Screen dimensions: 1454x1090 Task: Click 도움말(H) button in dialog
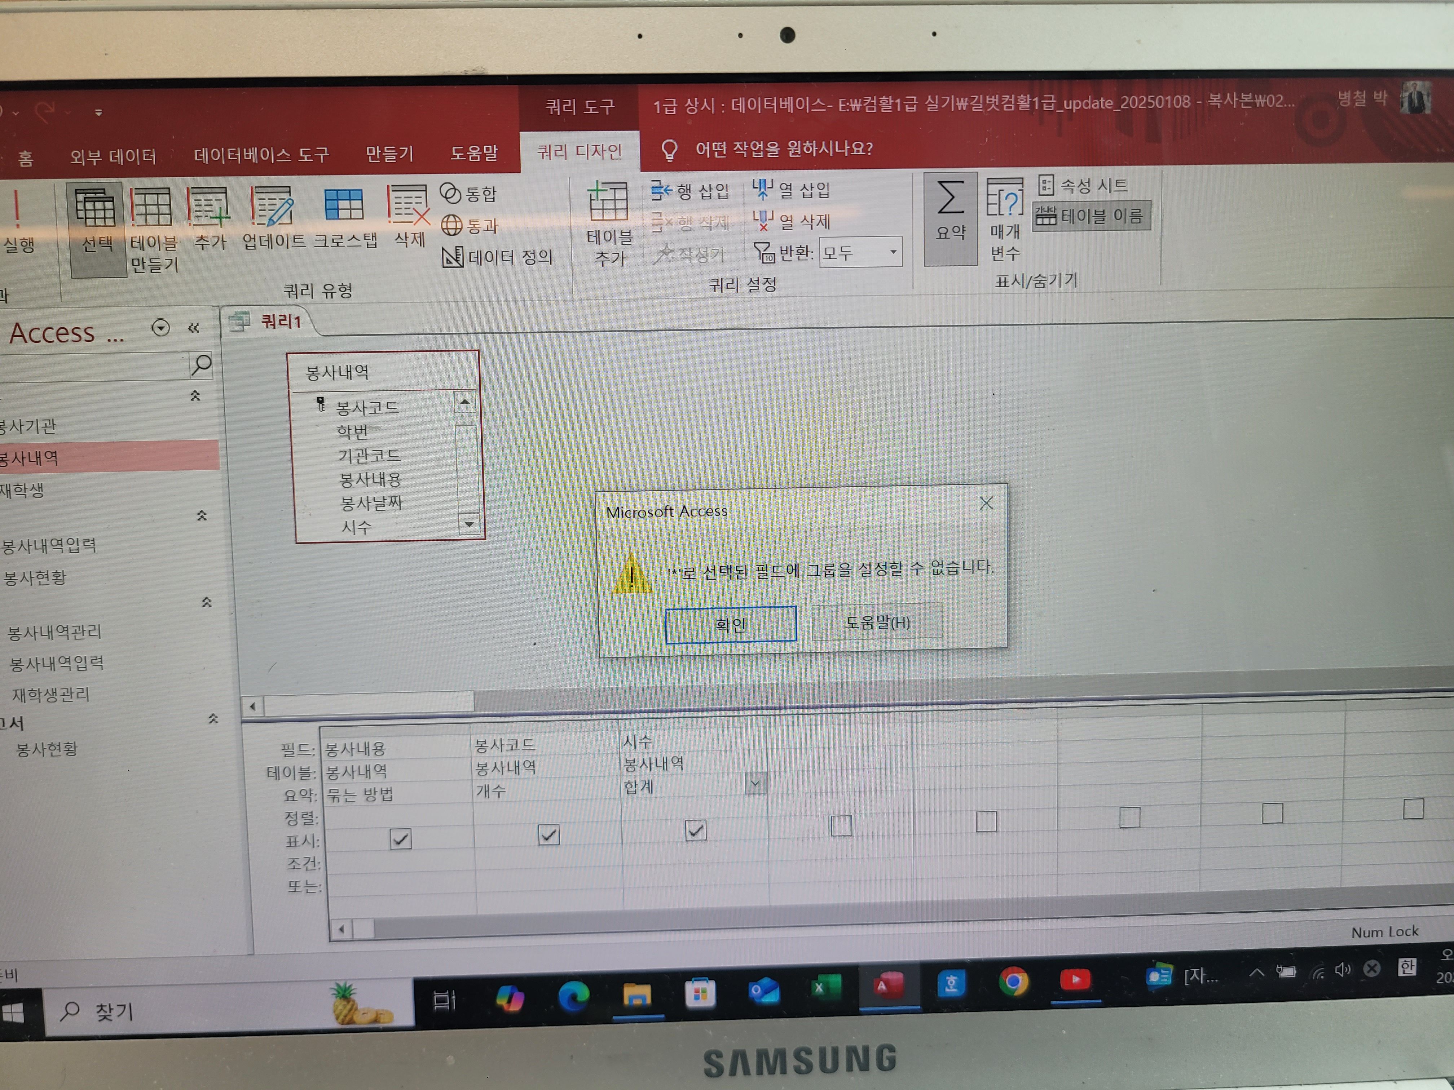pyautogui.click(x=877, y=621)
